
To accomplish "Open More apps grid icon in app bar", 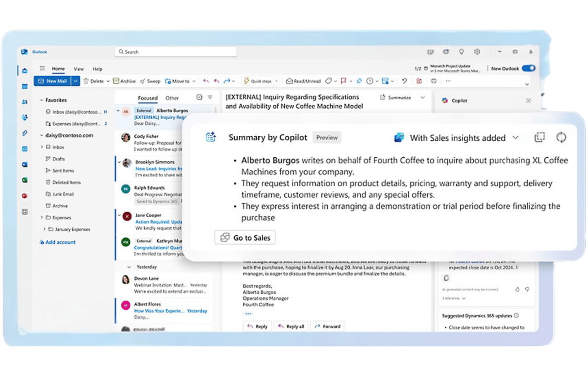I will [24, 212].
